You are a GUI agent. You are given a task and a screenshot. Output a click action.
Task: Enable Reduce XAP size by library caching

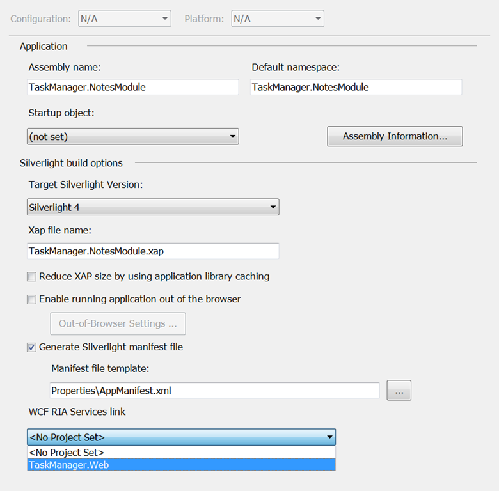click(31, 276)
